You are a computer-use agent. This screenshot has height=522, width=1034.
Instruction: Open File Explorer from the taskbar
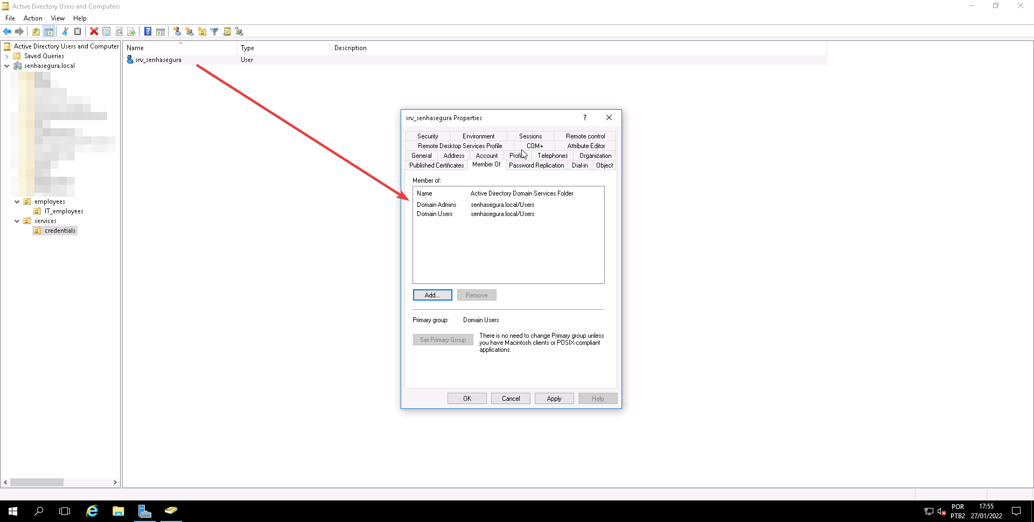tap(118, 511)
